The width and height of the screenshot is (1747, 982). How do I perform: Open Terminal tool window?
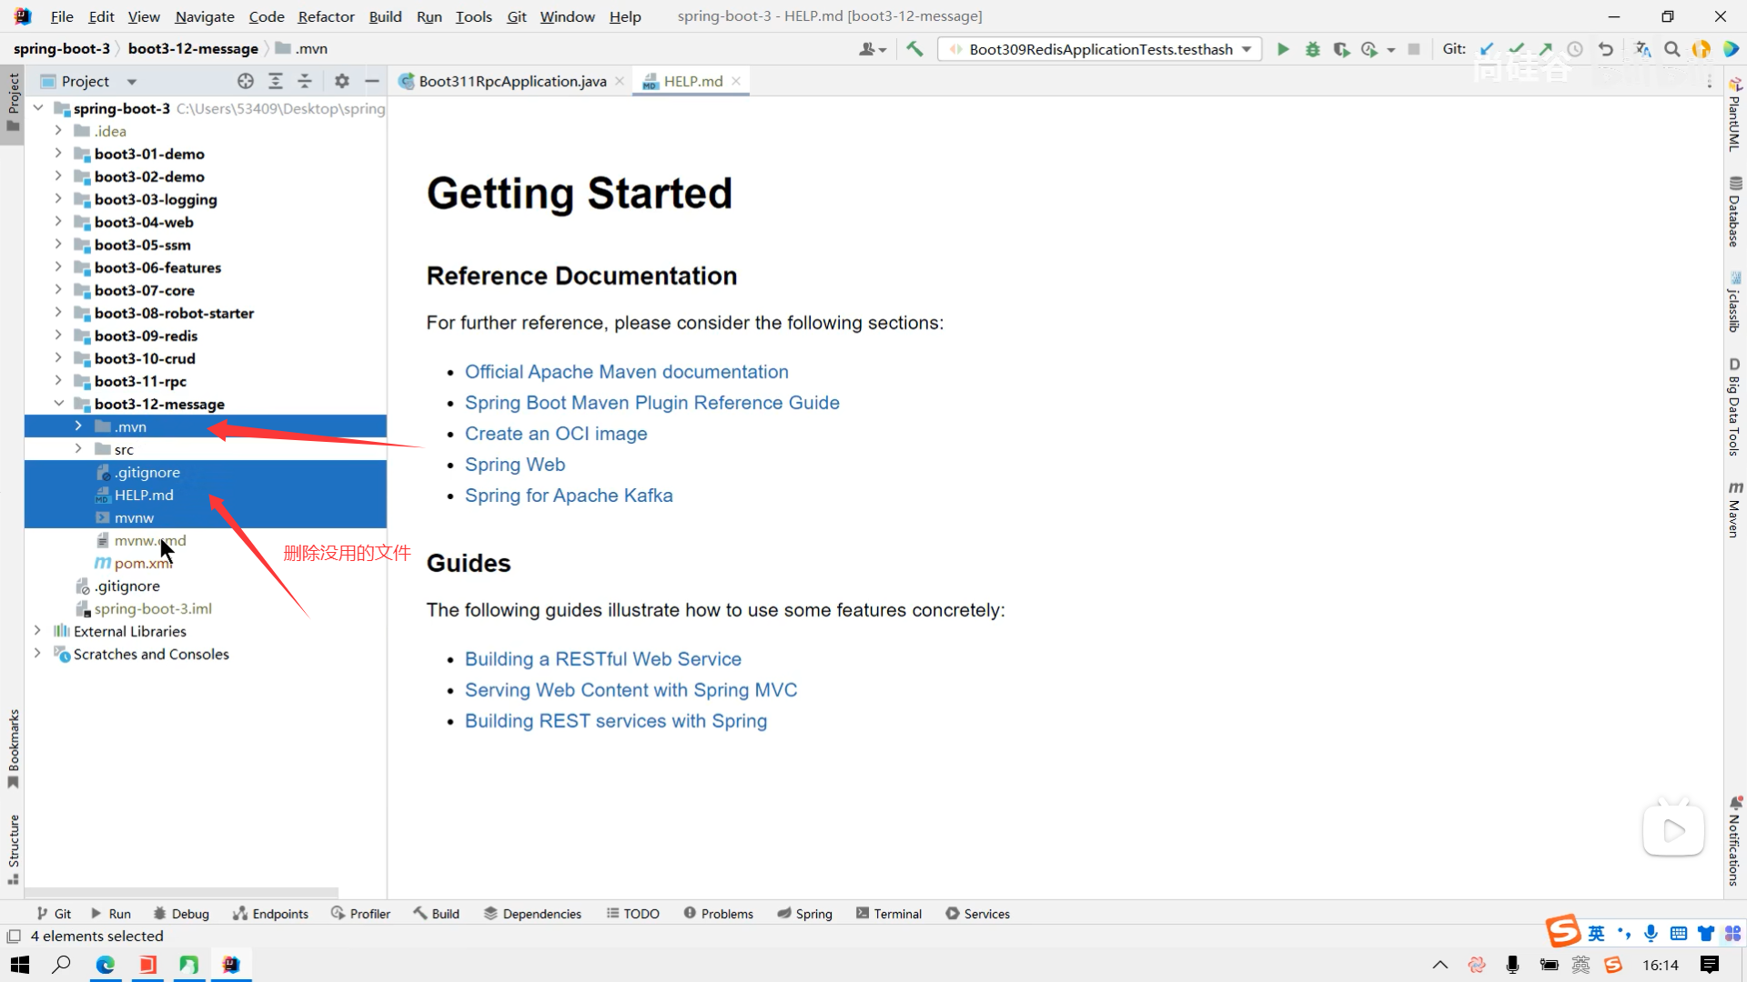point(889,914)
